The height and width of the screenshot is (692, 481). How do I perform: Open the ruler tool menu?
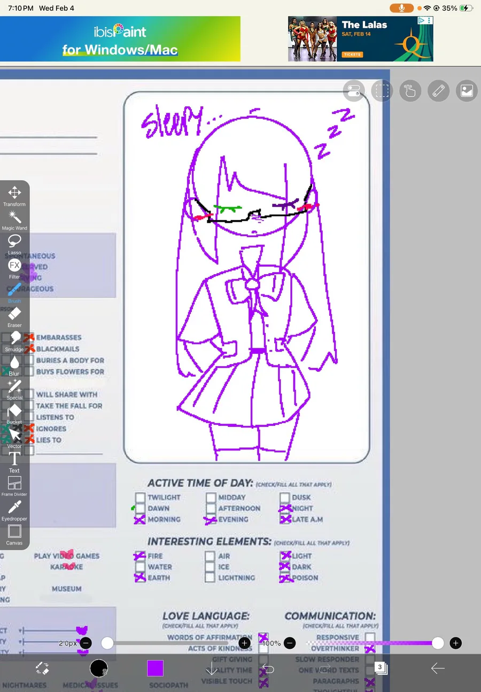(438, 91)
